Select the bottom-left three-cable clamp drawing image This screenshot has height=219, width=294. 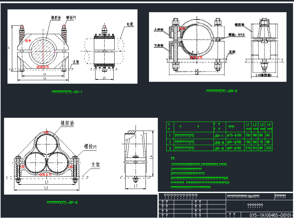point(81,156)
